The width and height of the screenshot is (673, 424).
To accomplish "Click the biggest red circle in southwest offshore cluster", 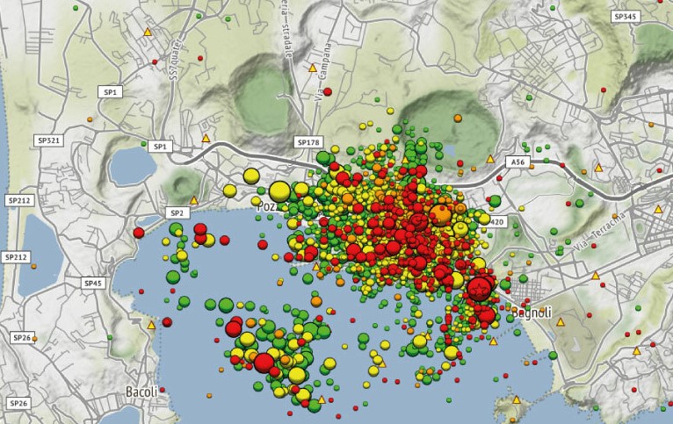I will point(264,363).
